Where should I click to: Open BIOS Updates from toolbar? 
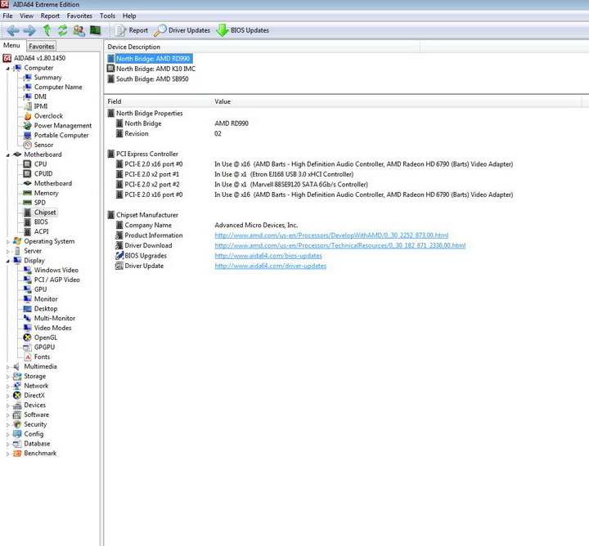pos(242,30)
